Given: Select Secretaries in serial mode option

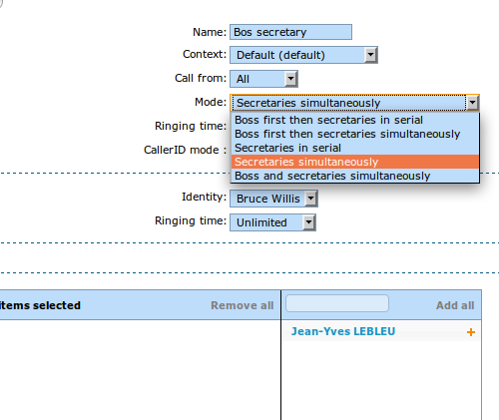Looking at the screenshot, I should coord(355,148).
